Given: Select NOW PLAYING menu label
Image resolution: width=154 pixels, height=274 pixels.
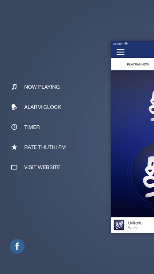Looking at the screenshot, I should tap(42, 87).
